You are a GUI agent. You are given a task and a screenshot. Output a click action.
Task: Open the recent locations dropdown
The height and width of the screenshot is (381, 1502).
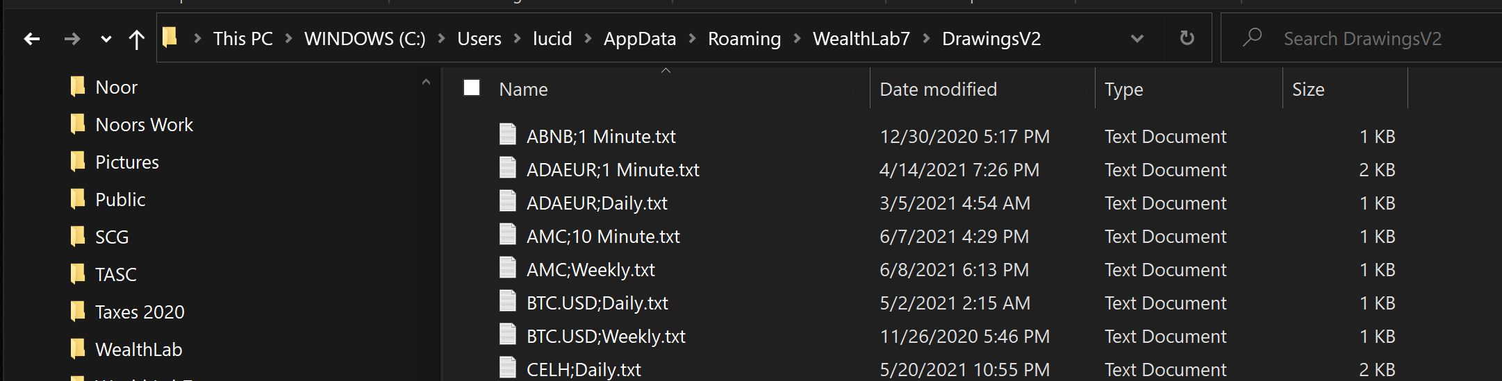[x=106, y=39]
